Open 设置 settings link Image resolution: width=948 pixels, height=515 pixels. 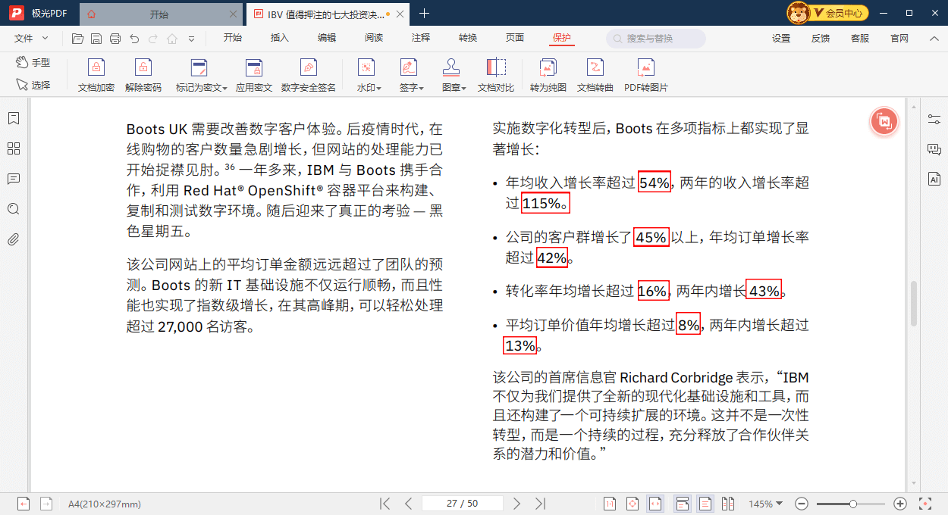coord(781,39)
